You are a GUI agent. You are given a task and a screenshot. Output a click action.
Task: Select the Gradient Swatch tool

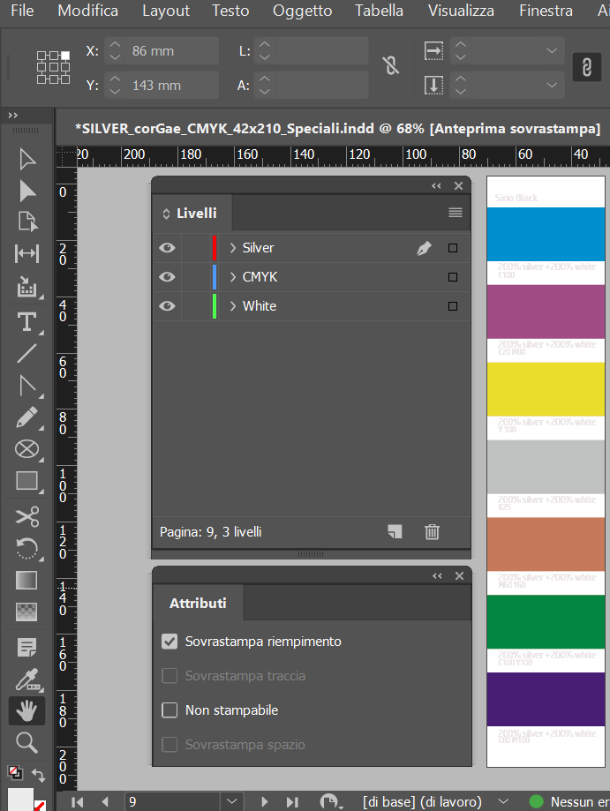pos(26,581)
